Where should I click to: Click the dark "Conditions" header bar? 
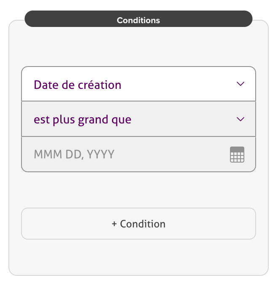[63, 19]
